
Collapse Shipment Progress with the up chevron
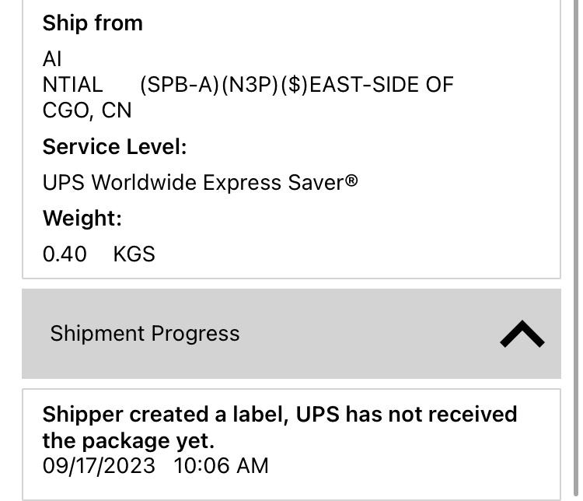pyautogui.click(x=522, y=334)
